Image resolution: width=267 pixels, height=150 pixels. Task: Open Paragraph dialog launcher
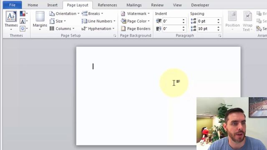[220, 36]
